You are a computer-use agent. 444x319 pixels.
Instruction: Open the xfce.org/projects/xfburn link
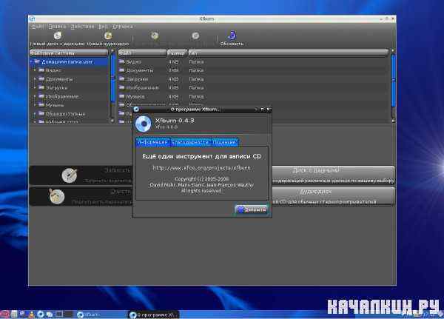pos(201,168)
